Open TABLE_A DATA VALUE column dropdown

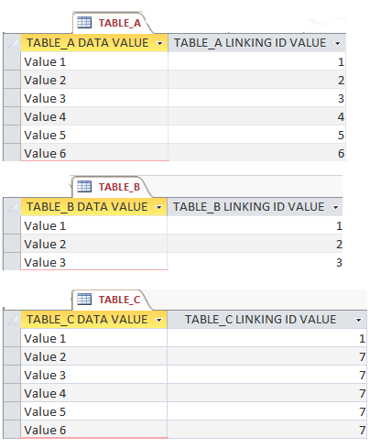(159, 44)
